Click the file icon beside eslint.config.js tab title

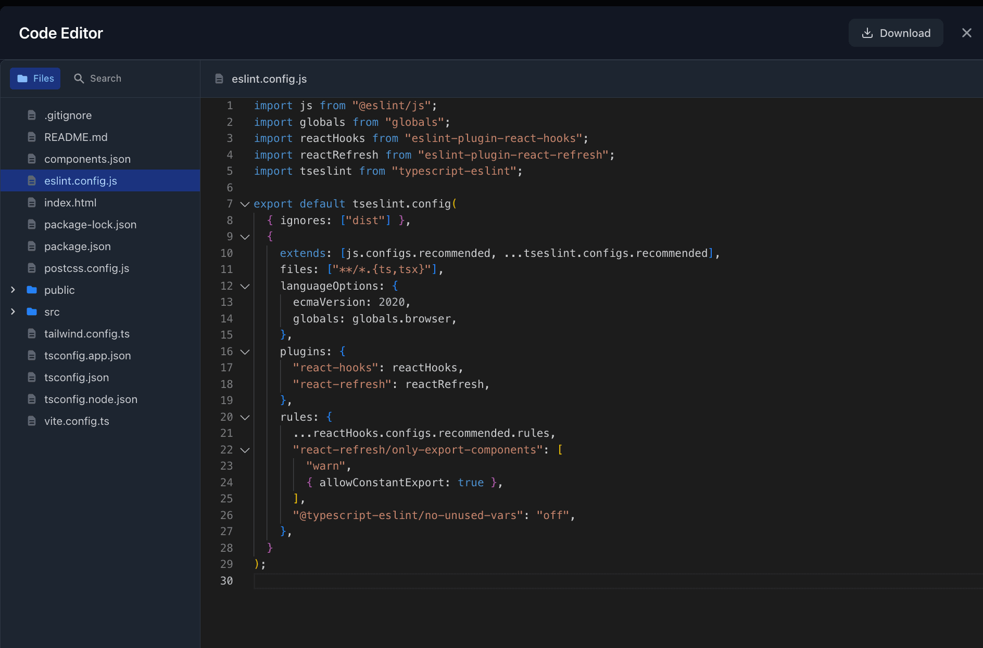(x=219, y=79)
